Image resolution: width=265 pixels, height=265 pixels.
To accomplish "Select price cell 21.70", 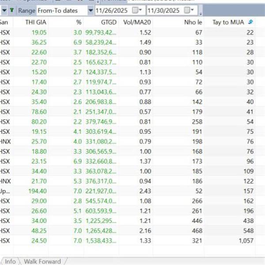I will 39,181.
